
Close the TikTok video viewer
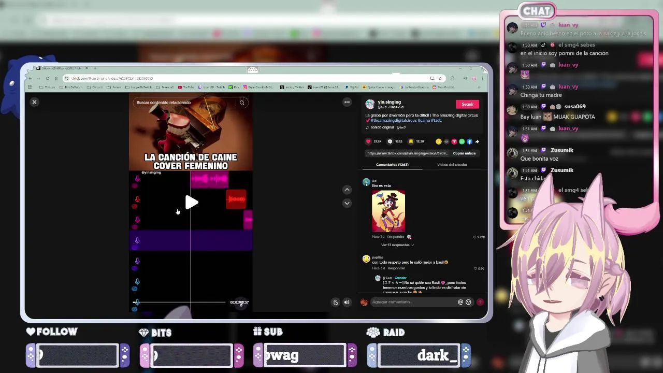tap(34, 102)
